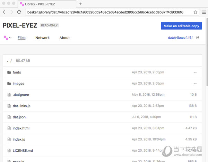Click the file icon next to index.html
Viewport: 208px width, 162px height.
[x=9, y=128]
